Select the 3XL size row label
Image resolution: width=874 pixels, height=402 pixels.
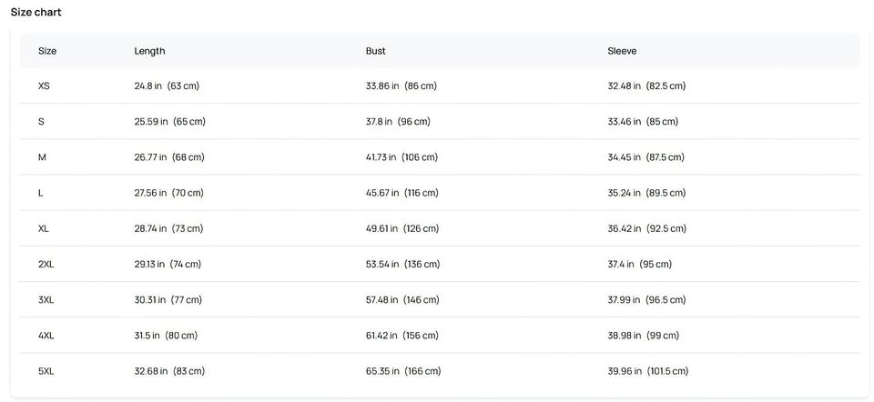pyautogui.click(x=46, y=299)
